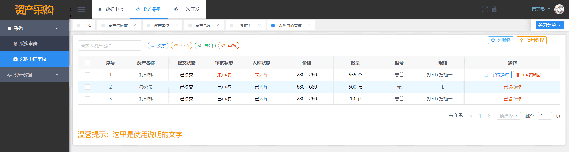
Task: Click the fullscreen expand icon
Action: tap(485, 10)
